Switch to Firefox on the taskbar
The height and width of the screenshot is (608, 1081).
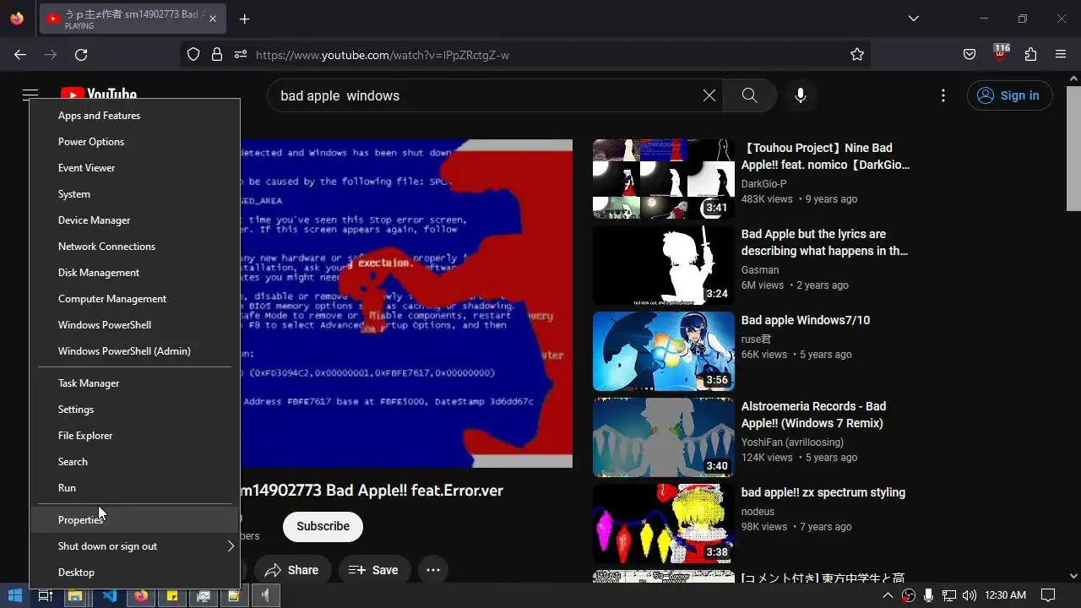click(141, 595)
